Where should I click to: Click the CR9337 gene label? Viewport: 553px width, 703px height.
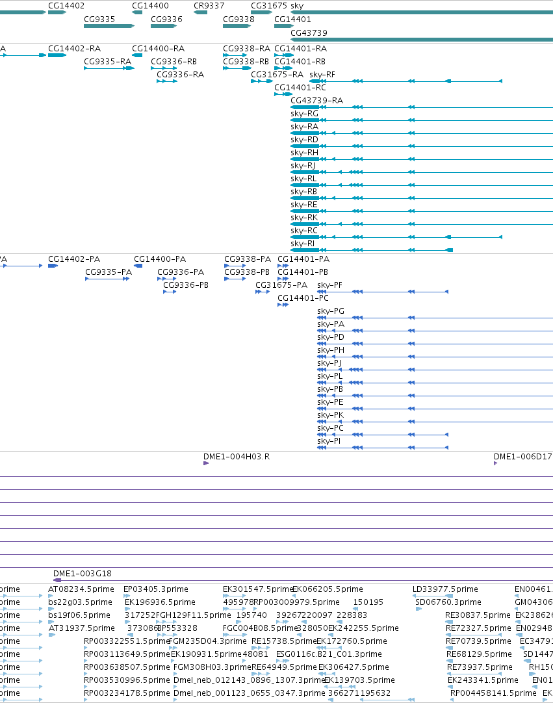point(209,6)
